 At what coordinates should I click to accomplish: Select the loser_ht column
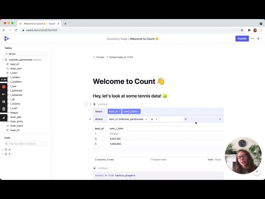point(15,130)
